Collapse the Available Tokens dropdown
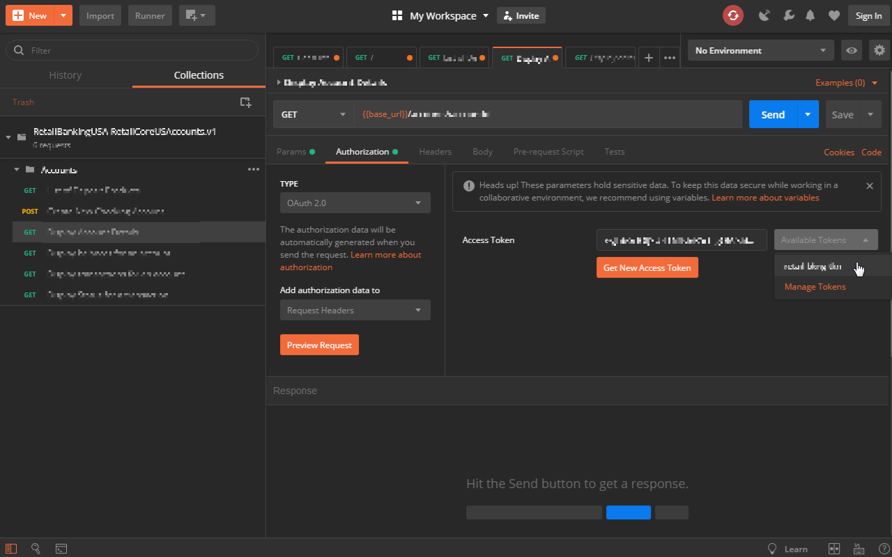The height and width of the screenshot is (557, 892). (826, 240)
